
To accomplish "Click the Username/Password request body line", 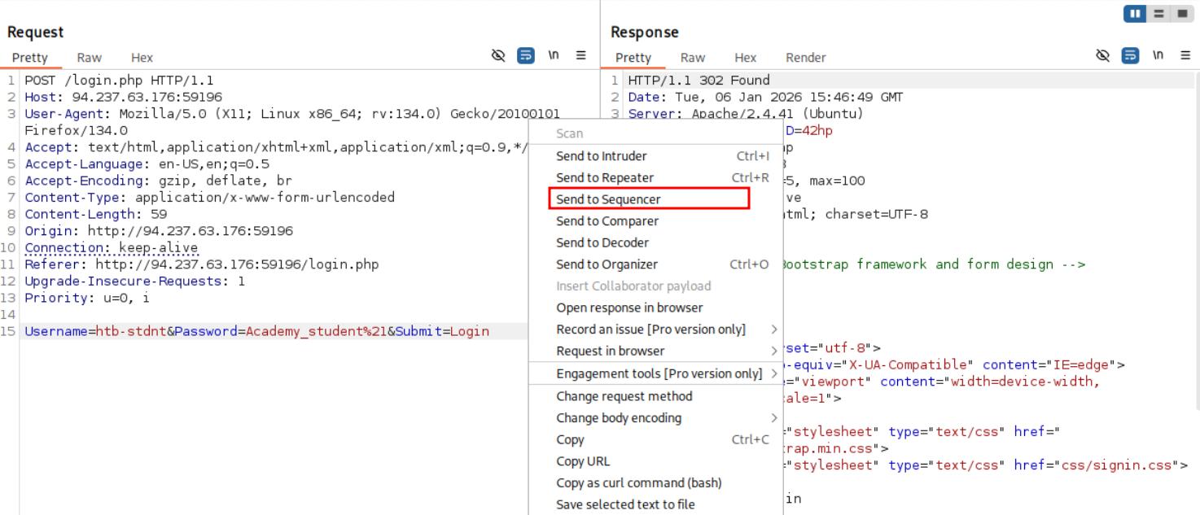I will tap(256, 331).
